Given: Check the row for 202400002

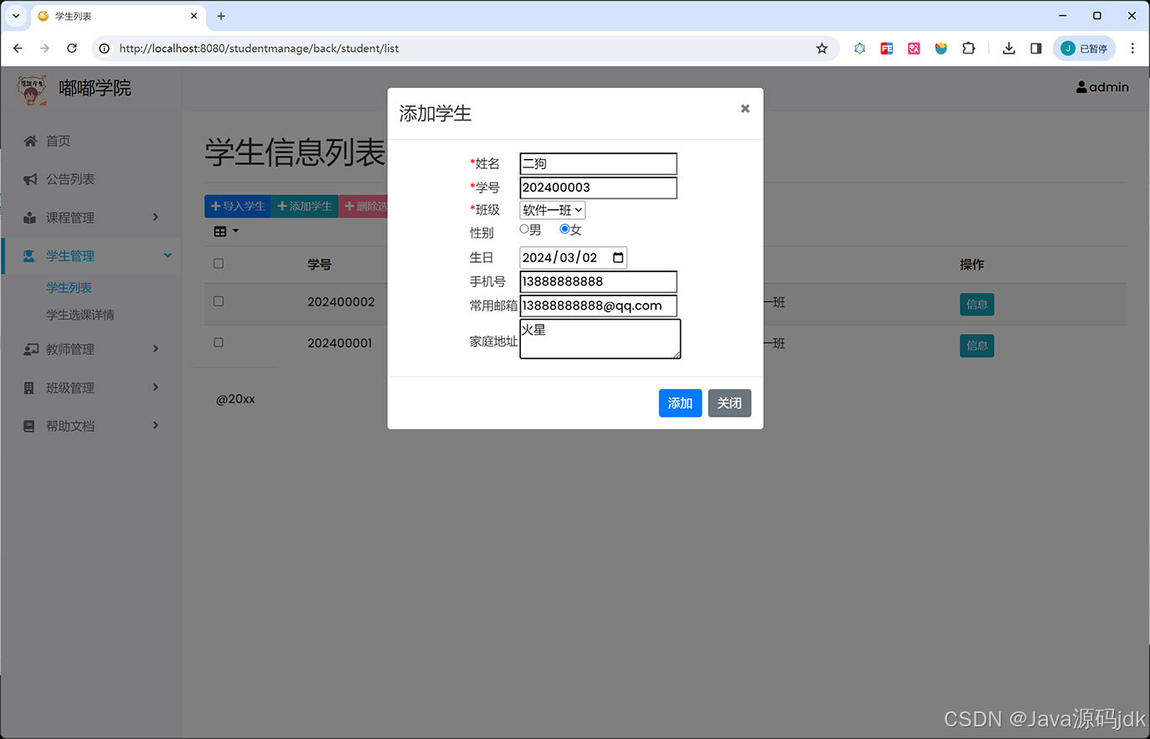Looking at the screenshot, I should (219, 301).
